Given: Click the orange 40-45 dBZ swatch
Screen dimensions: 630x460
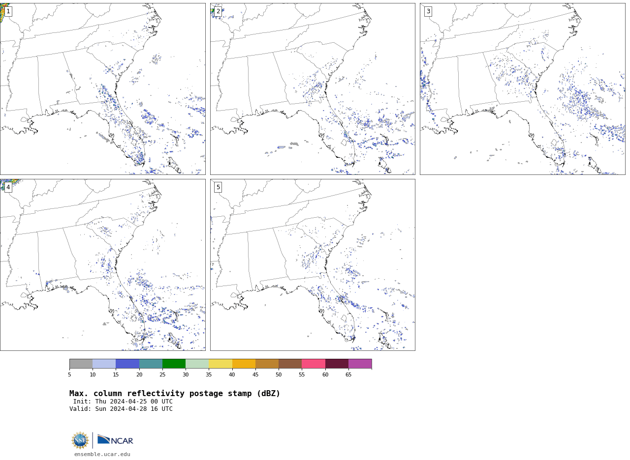Looking at the screenshot, I should click(244, 364).
